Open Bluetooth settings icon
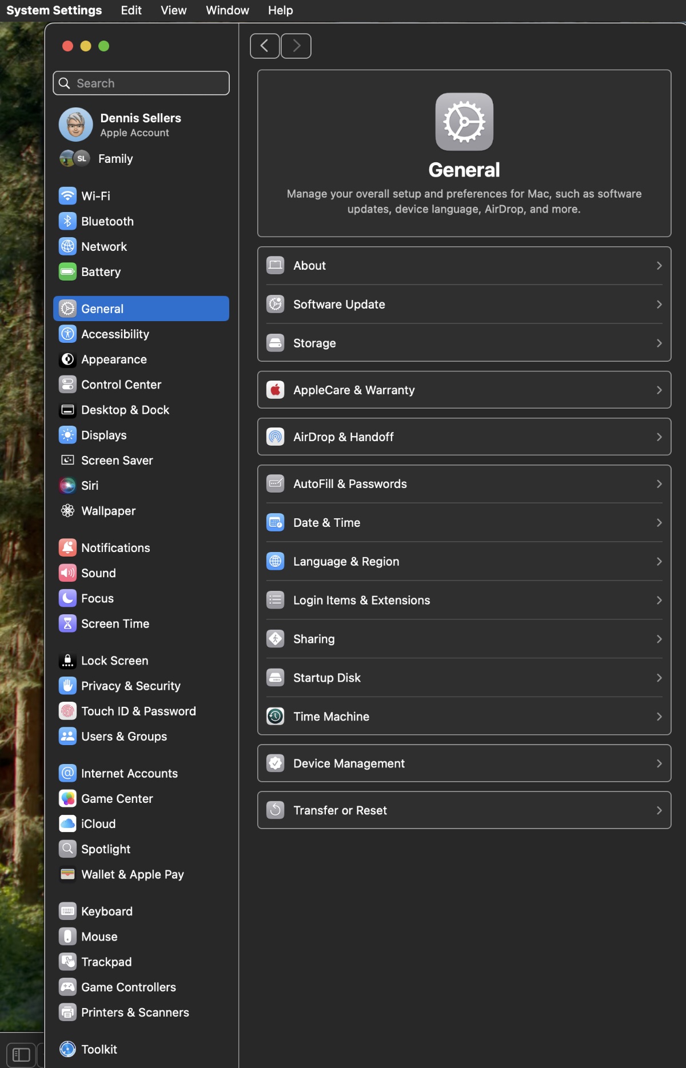This screenshot has width=686, height=1068. click(67, 221)
